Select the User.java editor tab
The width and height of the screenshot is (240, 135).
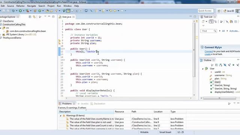tap(66, 17)
